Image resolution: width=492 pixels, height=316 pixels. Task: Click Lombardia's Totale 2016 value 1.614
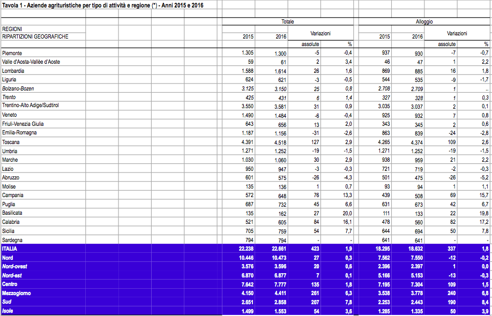click(x=280, y=71)
